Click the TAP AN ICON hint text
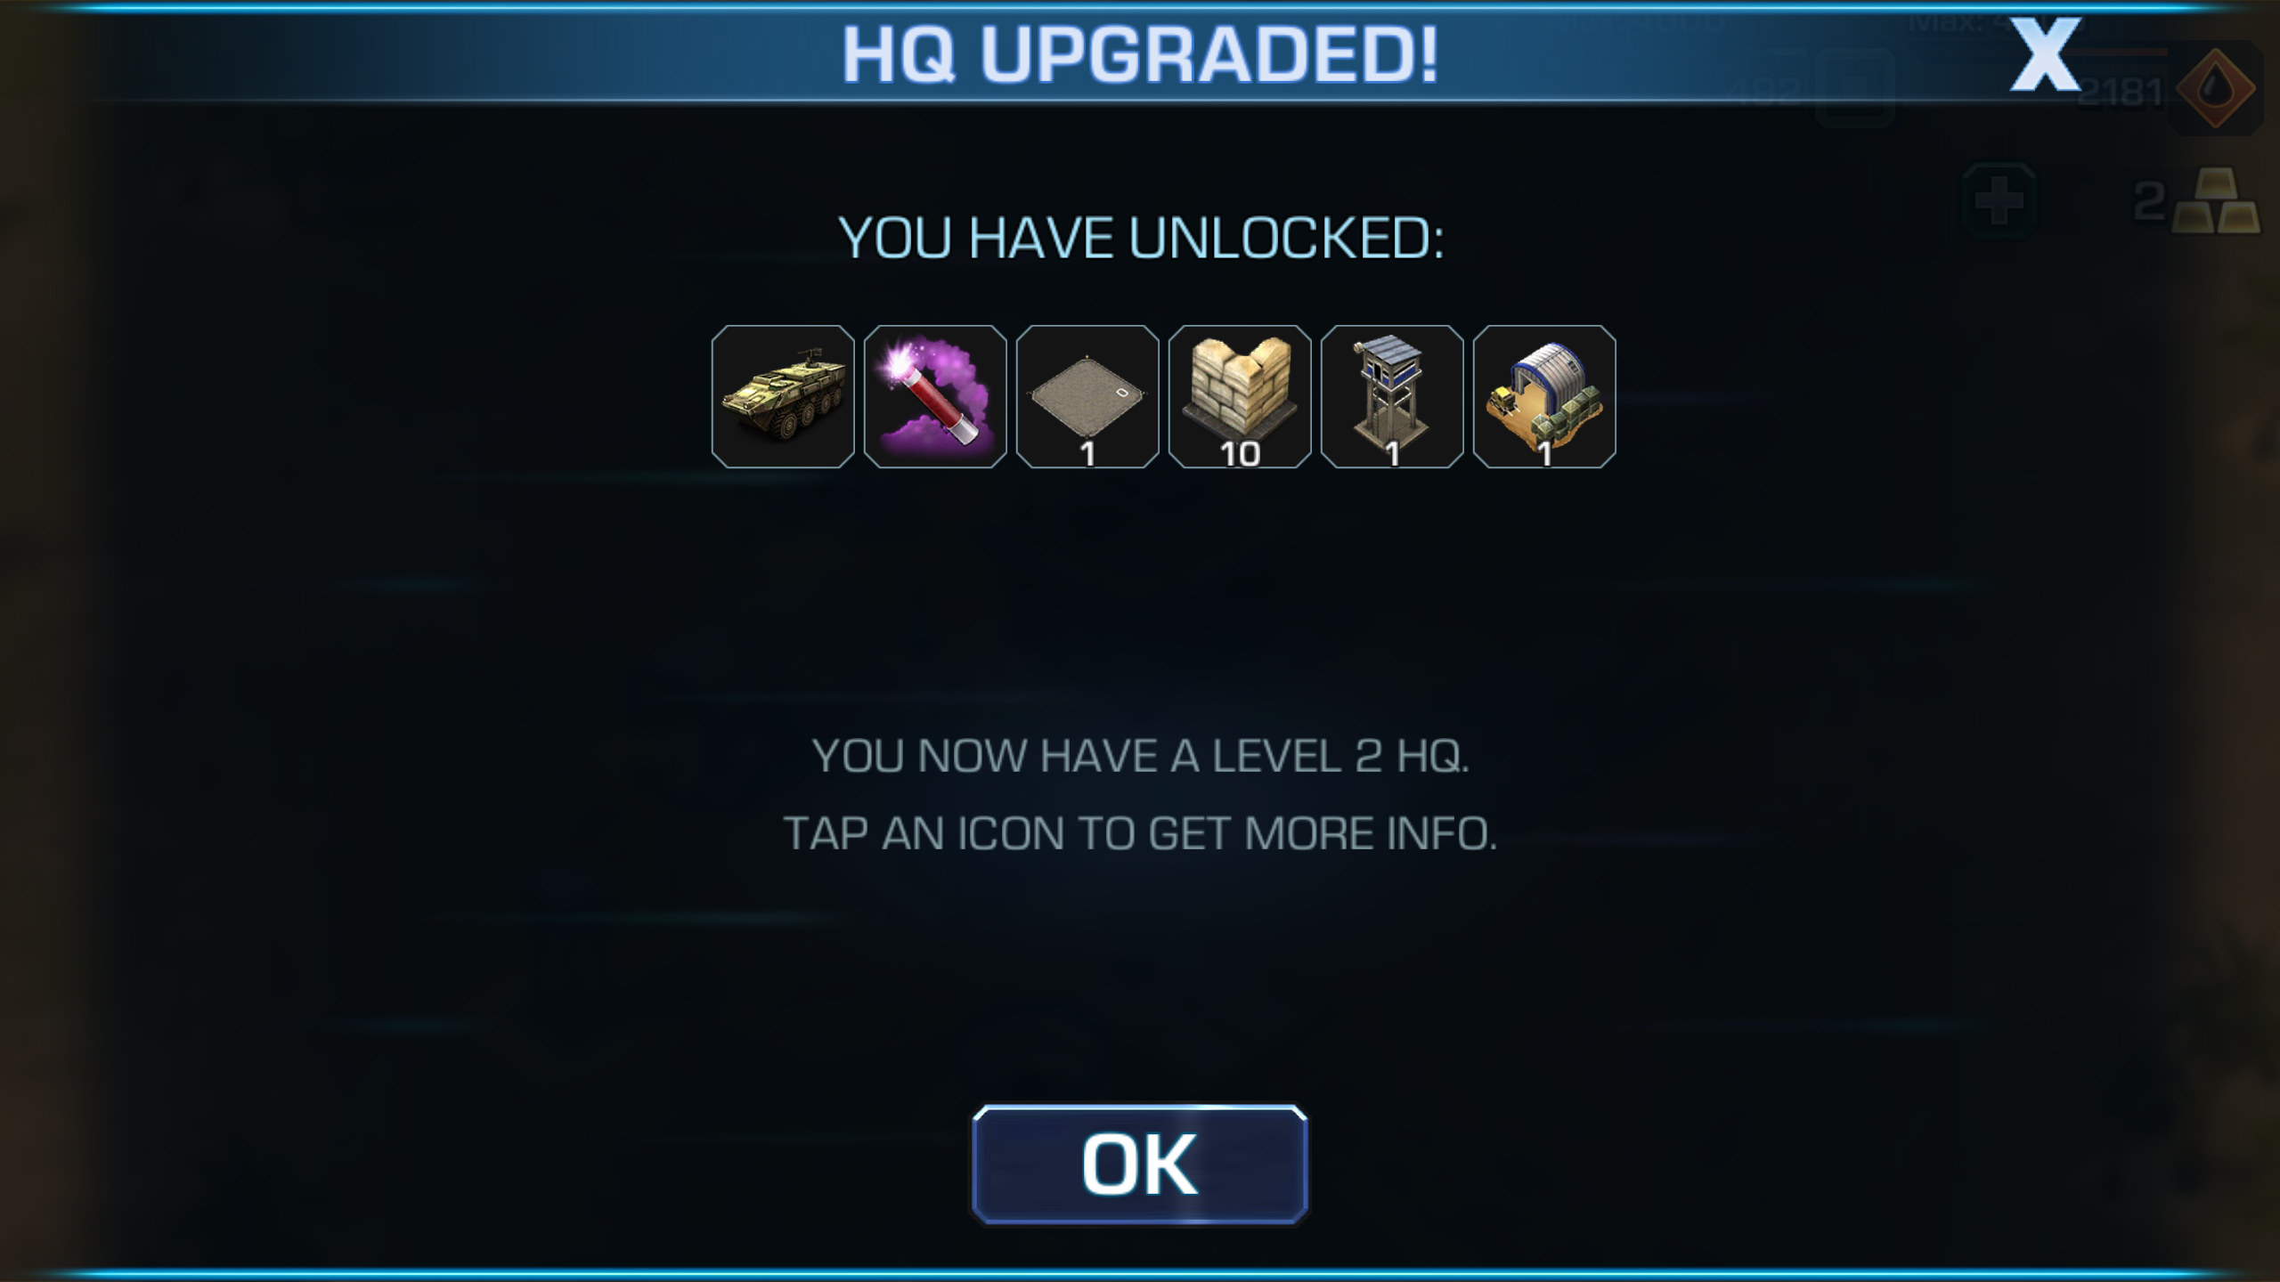Image resolution: width=2280 pixels, height=1282 pixels. [1140, 834]
